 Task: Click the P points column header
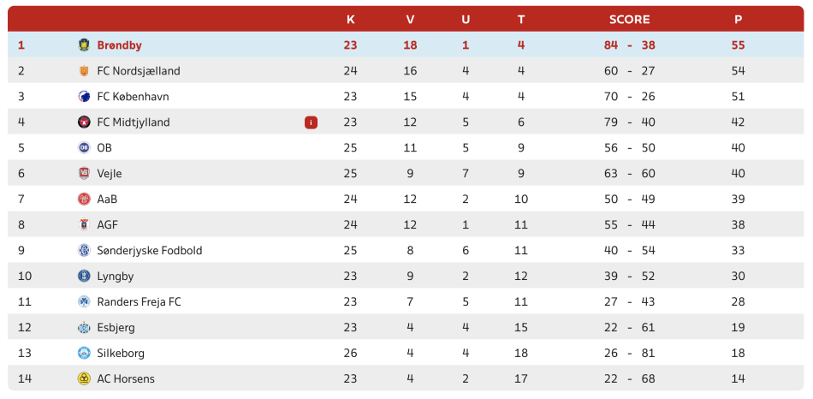(x=739, y=20)
